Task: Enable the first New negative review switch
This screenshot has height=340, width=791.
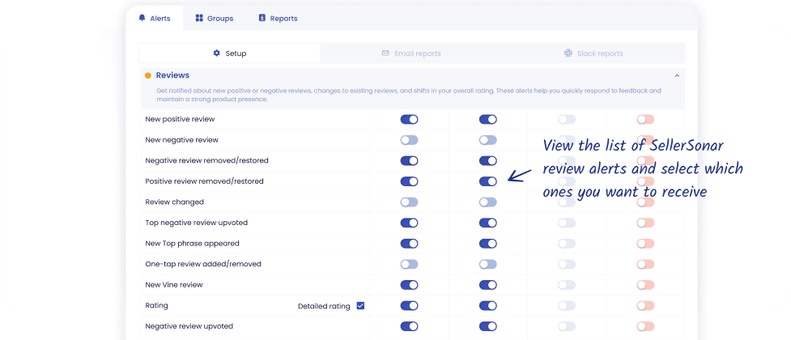Action: 409,140
